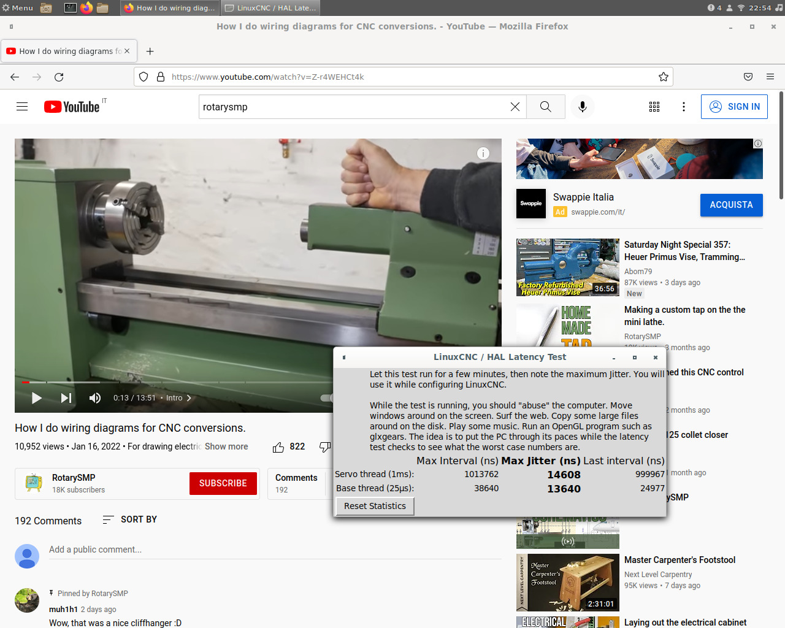Open Saturday Night Special 357 video thumbnail

pos(568,267)
